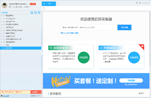151x98 pixels.
Task: Close the orange promotion bar
Action: (x=40, y=92)
